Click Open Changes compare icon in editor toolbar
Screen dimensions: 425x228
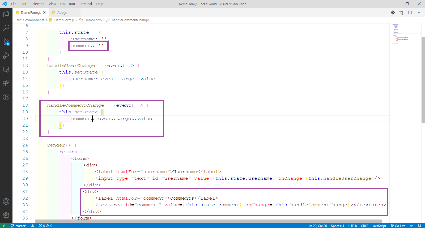(x=401, y=12)
